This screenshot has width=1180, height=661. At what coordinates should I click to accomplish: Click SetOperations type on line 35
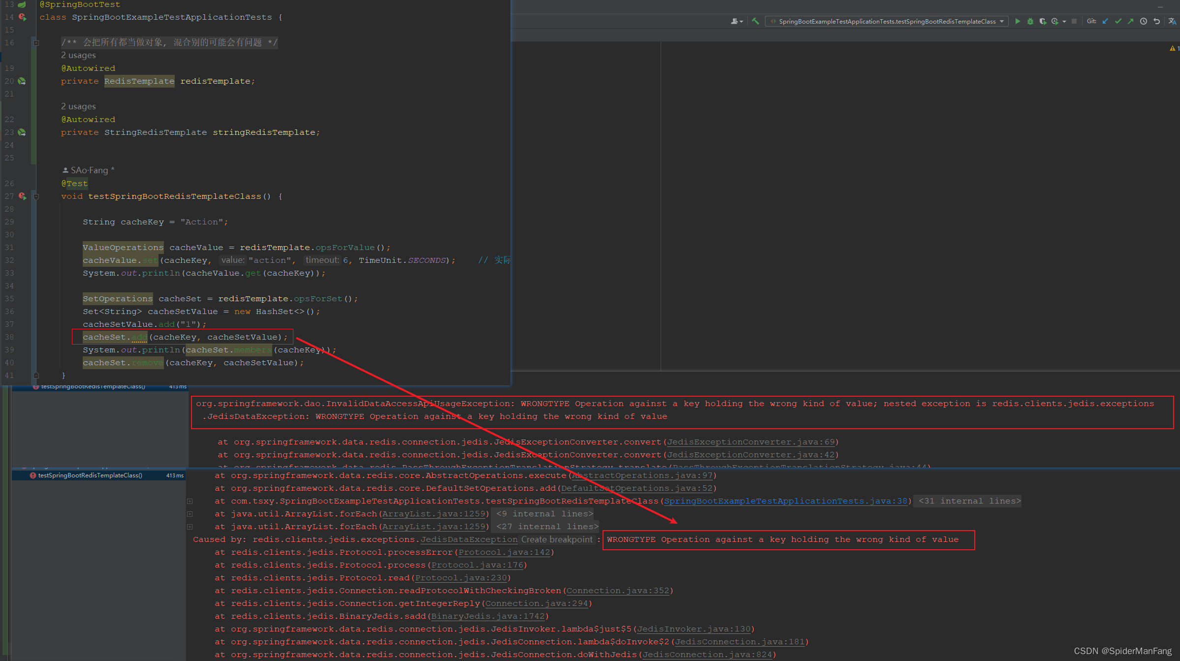[x=118, y=299]
